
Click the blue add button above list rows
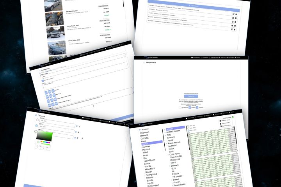(194, 6)
